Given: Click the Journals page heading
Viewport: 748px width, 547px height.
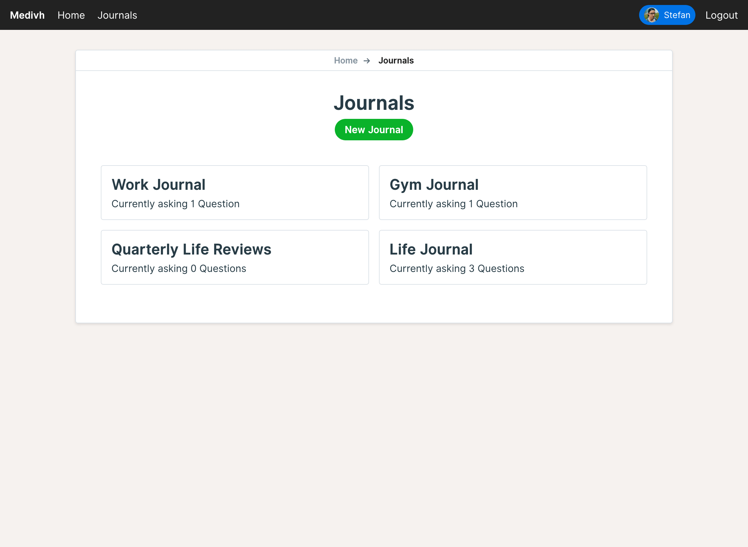Looking at the screenshot, I should [x=374, y=103].
